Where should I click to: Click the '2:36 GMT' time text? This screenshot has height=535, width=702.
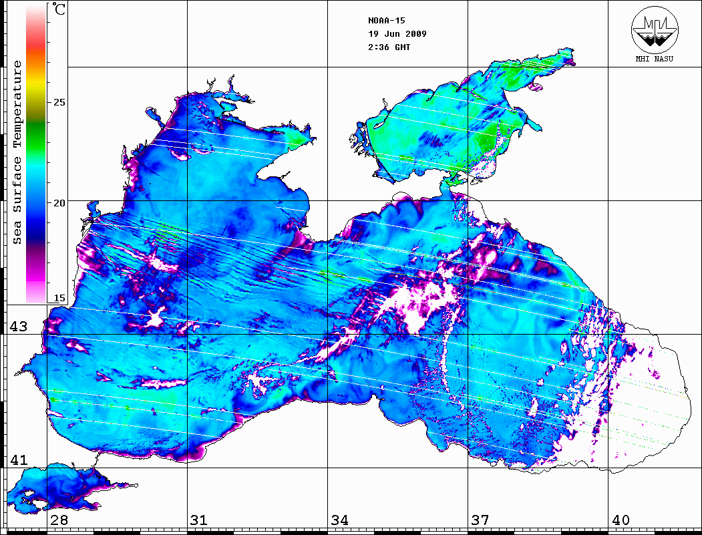coord(389,47)
